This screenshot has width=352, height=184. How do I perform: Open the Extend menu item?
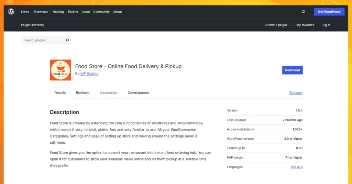73,12
